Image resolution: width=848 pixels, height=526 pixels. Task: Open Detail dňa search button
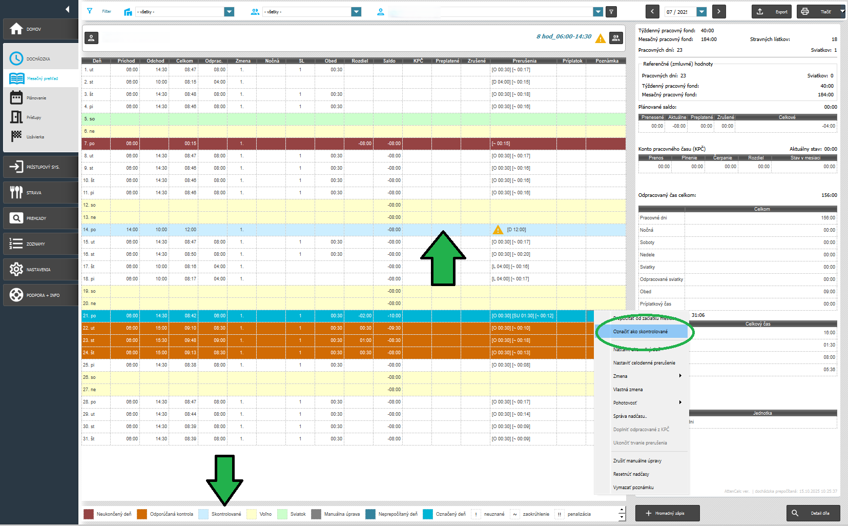[x=814, y=513]
